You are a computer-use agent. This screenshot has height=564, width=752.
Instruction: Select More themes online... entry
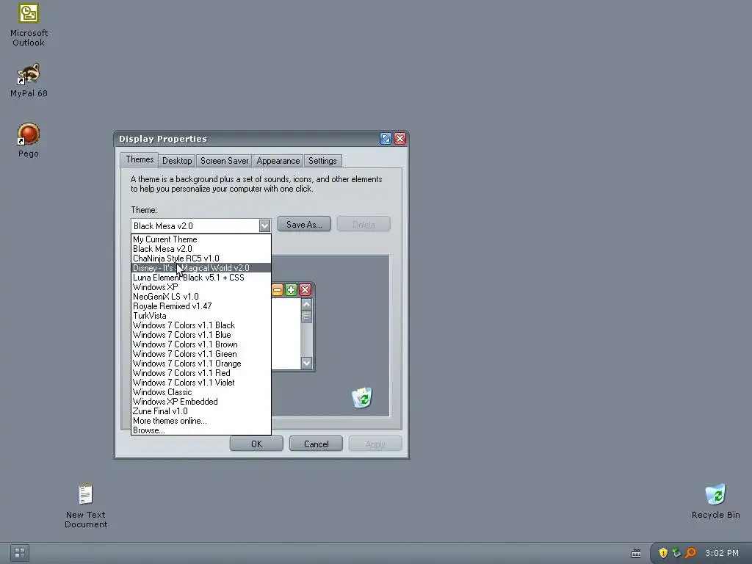[201, 421]
